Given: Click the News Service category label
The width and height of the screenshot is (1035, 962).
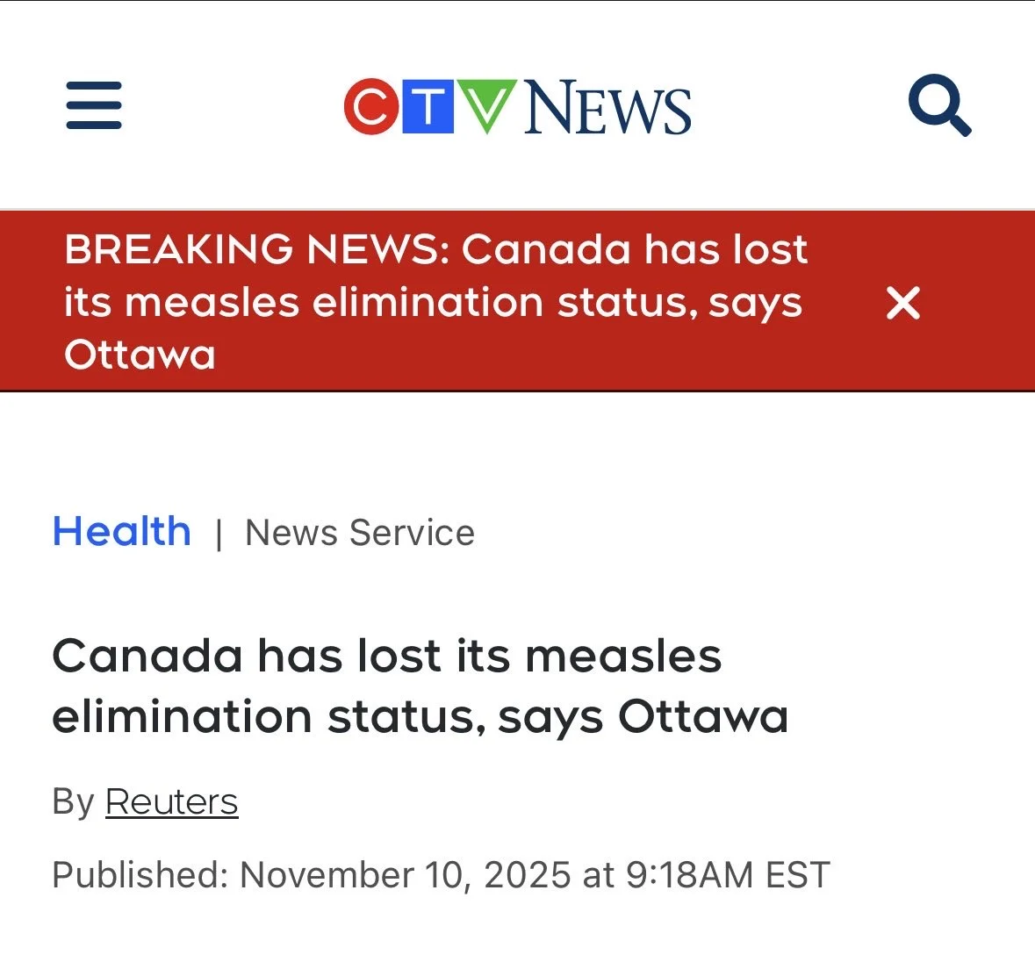Looking at the screenshot, I should pyautogui.click(x=360, y=533).
